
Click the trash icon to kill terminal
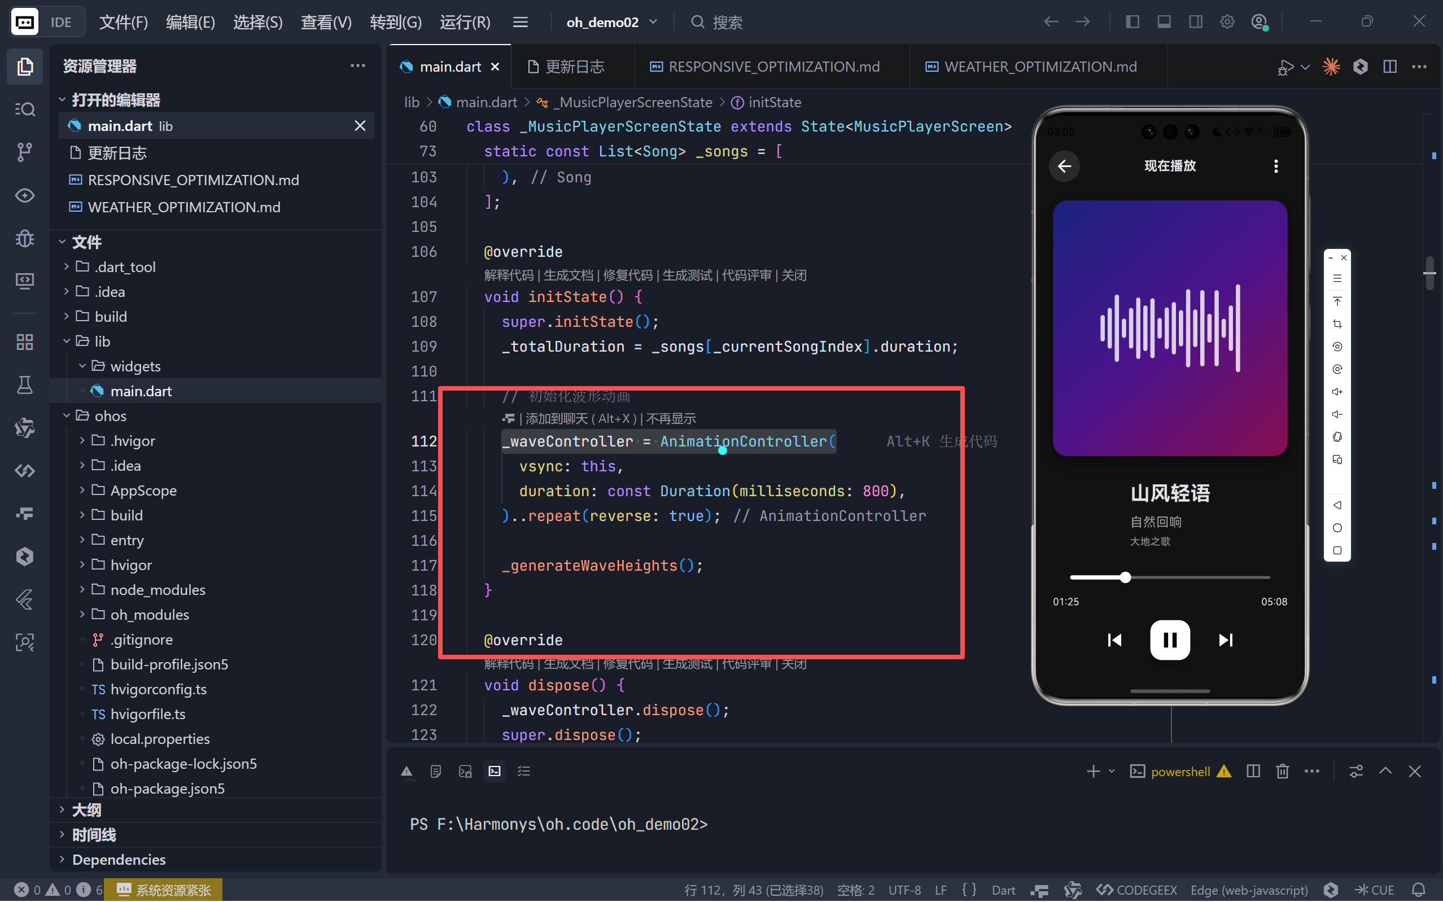1282,772
